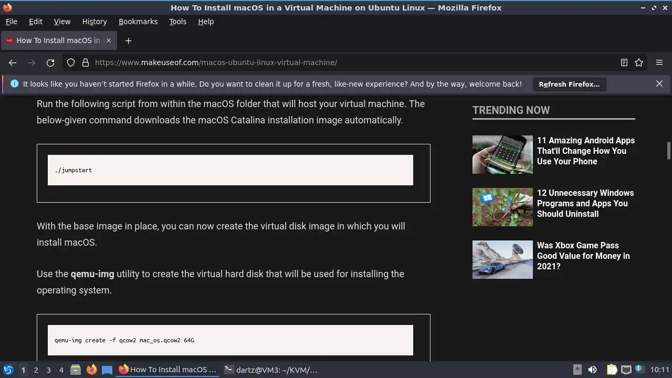The height and width of the screenshot is (378, 672).
Task: Open the Tools menu
Action: click(x=177, y=22)
